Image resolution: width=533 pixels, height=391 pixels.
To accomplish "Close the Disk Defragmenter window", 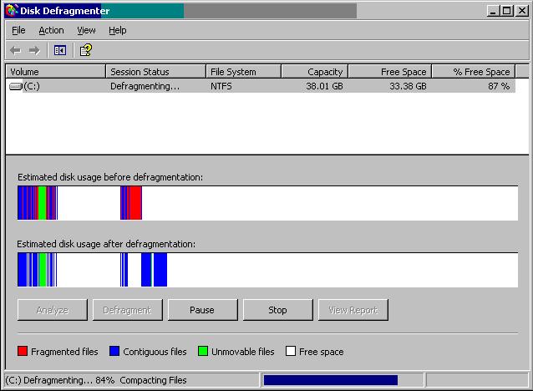I will tap(522, 11).
